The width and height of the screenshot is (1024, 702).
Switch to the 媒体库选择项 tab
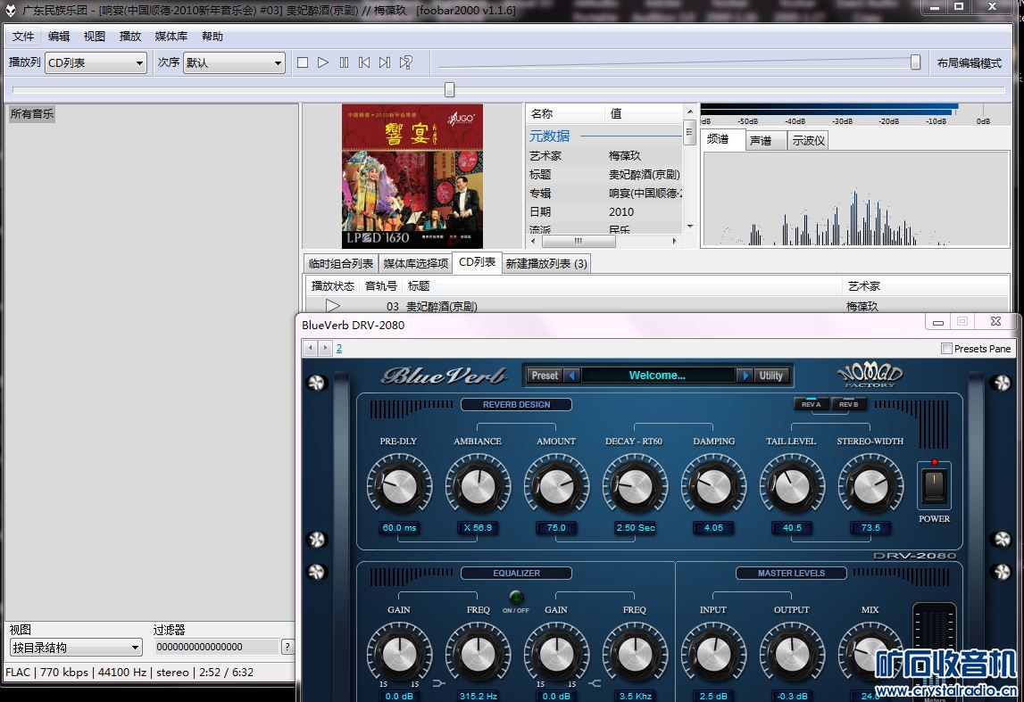click(x=416, y=263)
